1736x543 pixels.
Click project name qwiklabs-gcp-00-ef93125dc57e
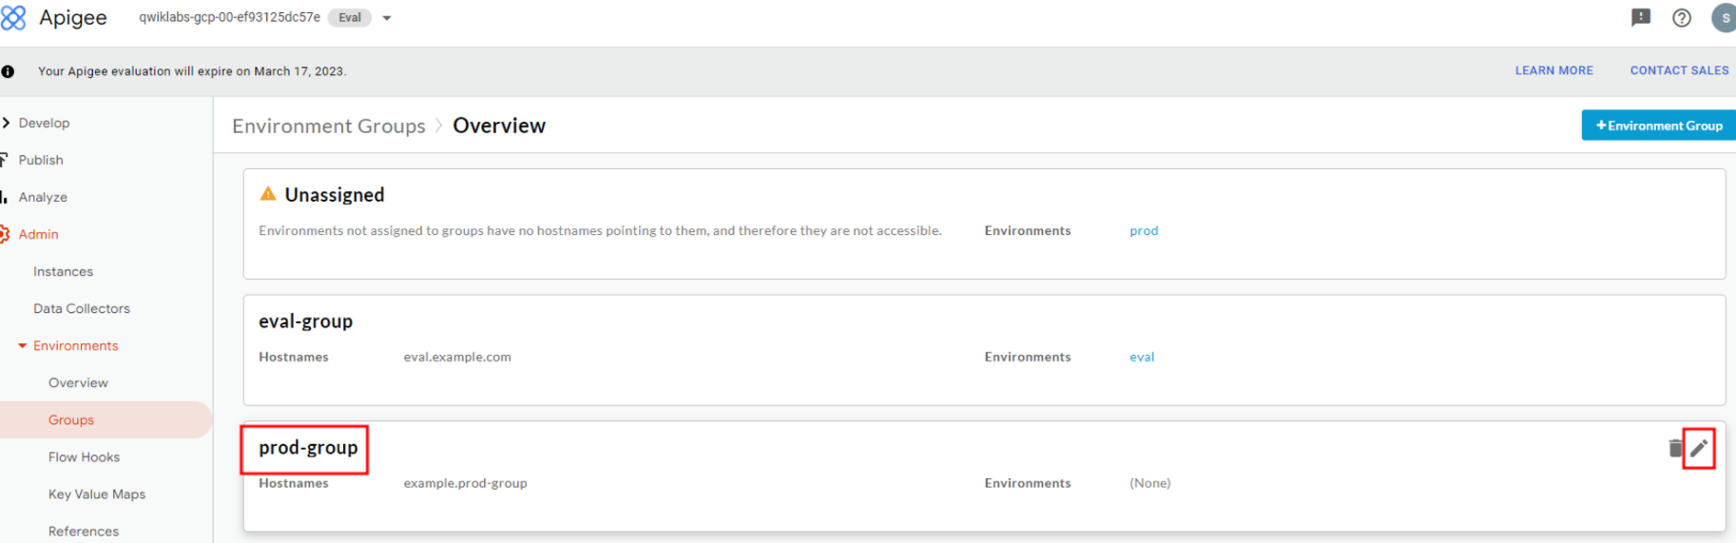(229, 17)
